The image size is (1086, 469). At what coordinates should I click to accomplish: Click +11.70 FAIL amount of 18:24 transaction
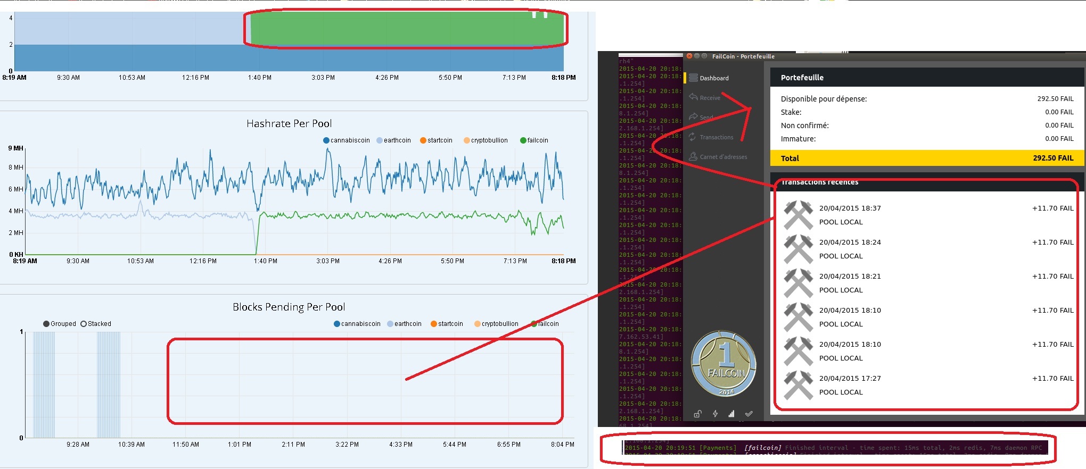(x=1053, y=242)
